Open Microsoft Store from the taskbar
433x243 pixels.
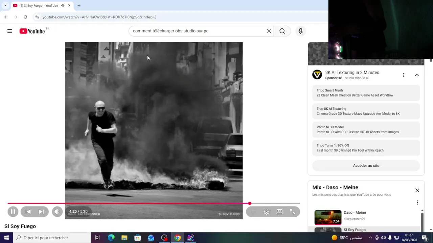(x=137, y=238)
